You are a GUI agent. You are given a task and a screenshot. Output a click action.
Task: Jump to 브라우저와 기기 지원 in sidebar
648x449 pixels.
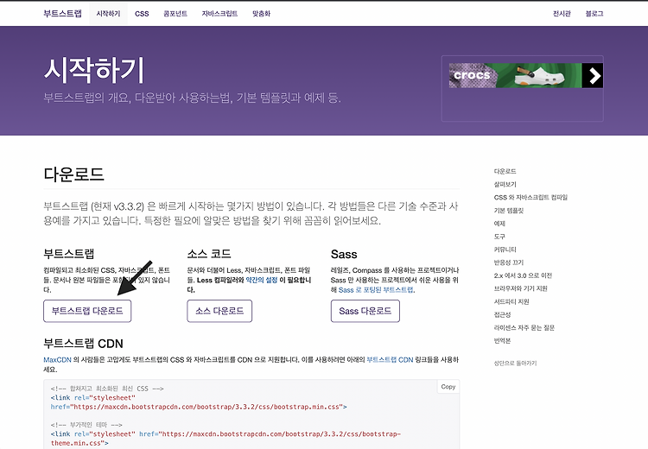tap(521, 288)
